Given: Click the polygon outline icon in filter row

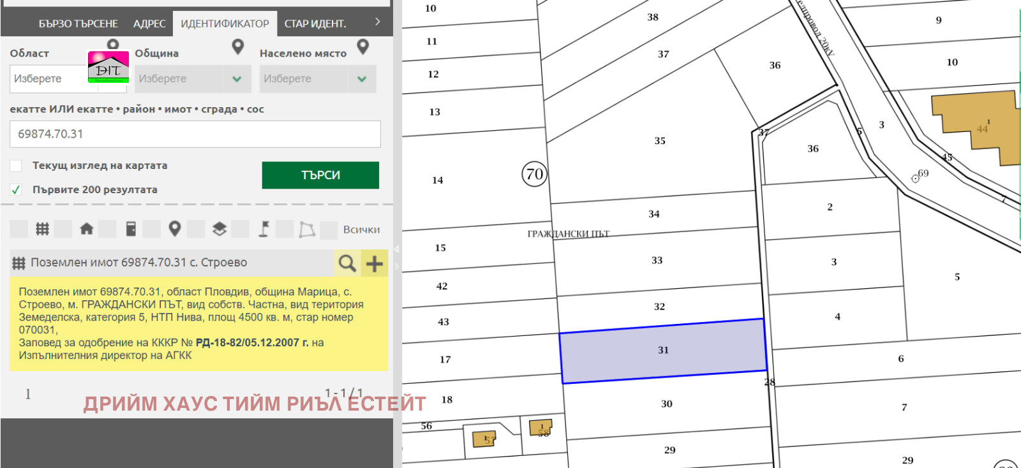Looking at the screenshot, I should coord(307,230).
